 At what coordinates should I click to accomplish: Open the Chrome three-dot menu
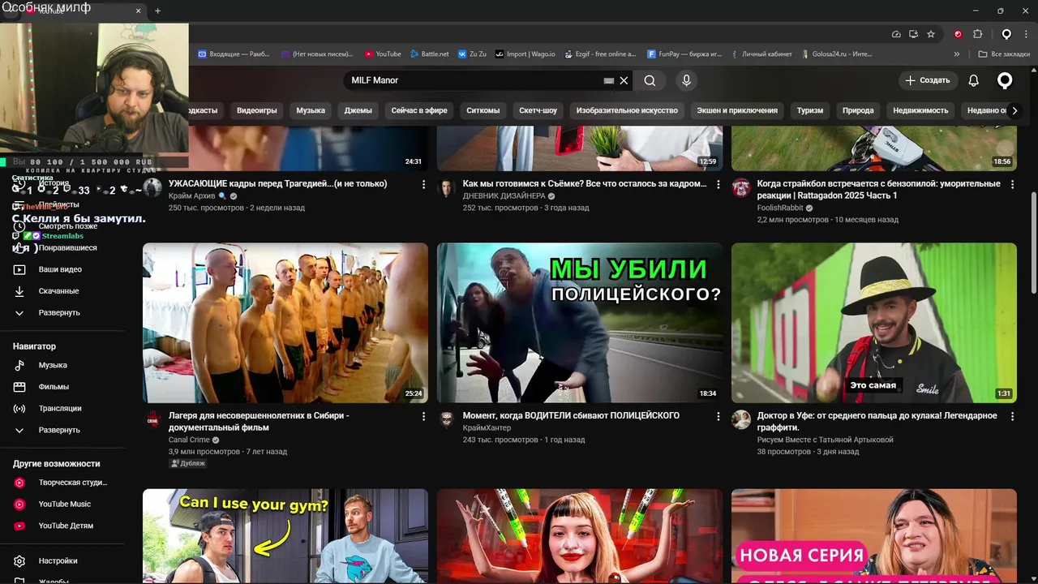pyautogui.click(x=1027, y=34)
